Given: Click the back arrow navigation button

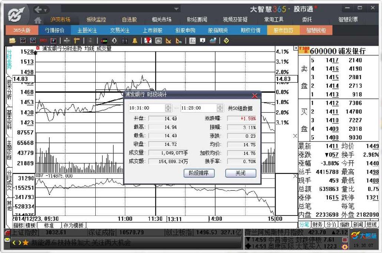Looking at the screenshot, I should click(x=39, y=10).
